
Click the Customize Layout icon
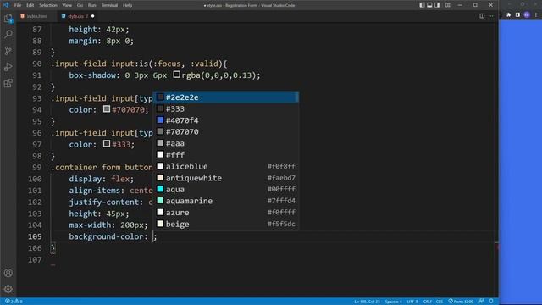(448, 5)
